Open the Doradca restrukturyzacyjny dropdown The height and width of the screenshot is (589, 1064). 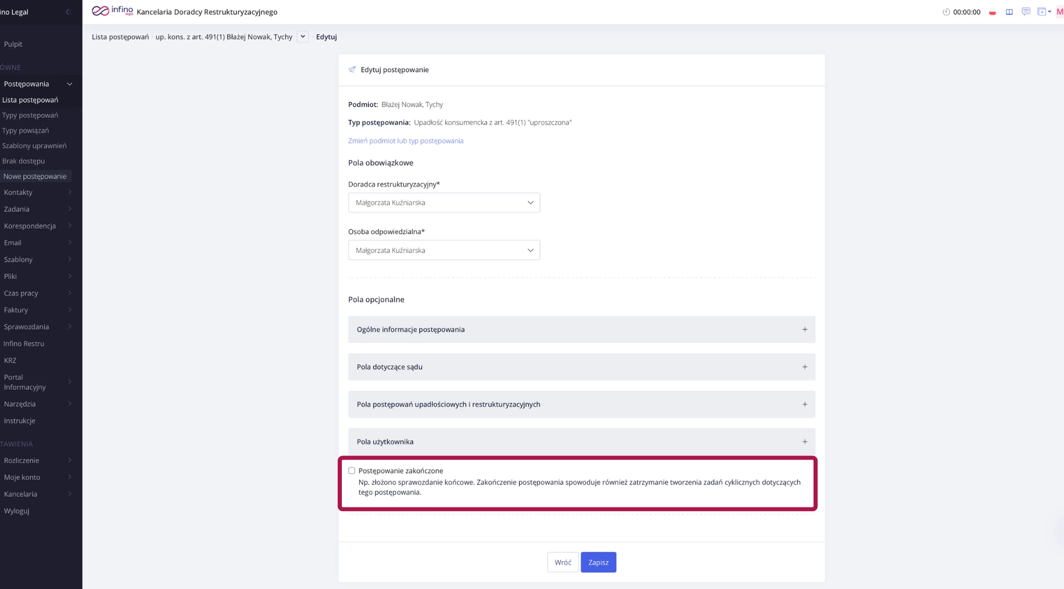[x=444, y=203]
